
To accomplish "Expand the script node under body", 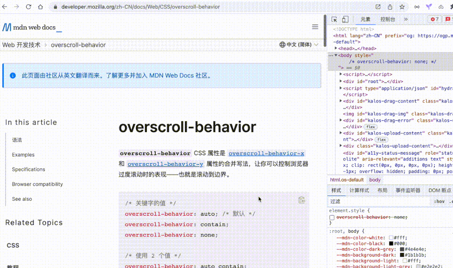I will [x=341, y=74].
